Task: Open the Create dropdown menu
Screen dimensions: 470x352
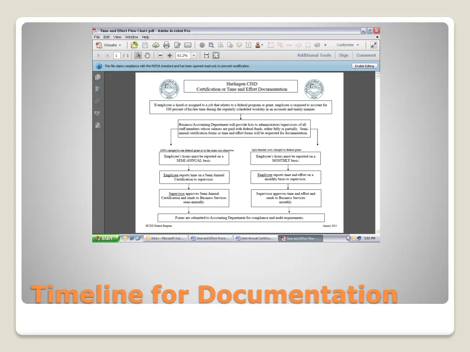Action: point(109,45)
